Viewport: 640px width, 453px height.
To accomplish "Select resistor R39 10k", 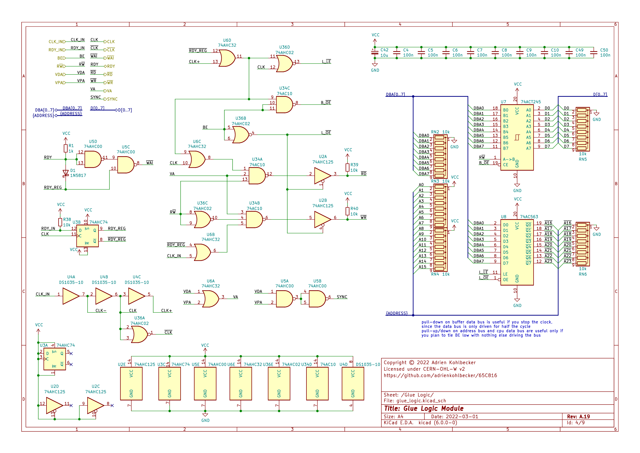I will [347, 167].
